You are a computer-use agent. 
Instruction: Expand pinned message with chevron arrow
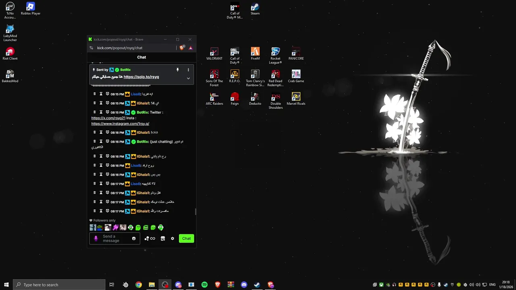[x=188, y=78]
